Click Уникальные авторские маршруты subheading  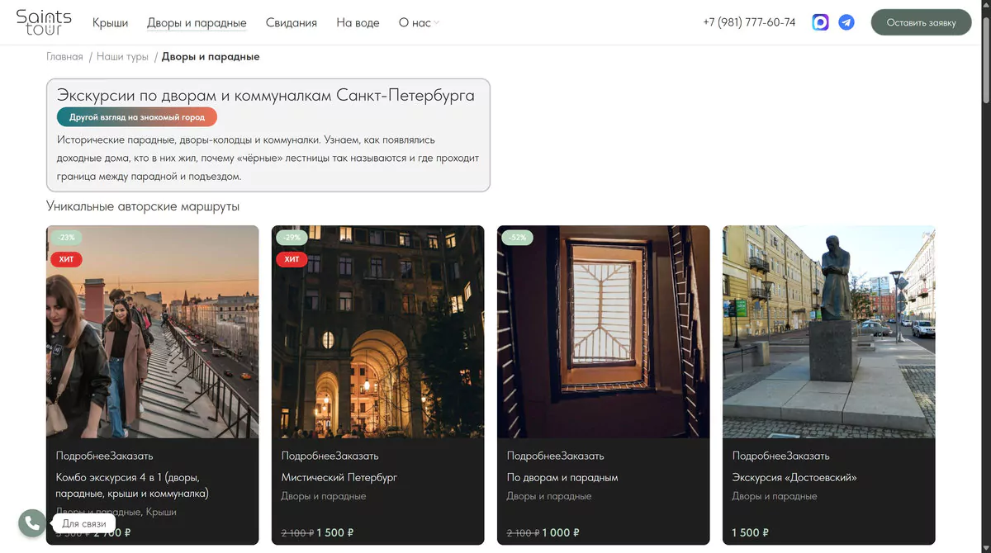point(143,206)
